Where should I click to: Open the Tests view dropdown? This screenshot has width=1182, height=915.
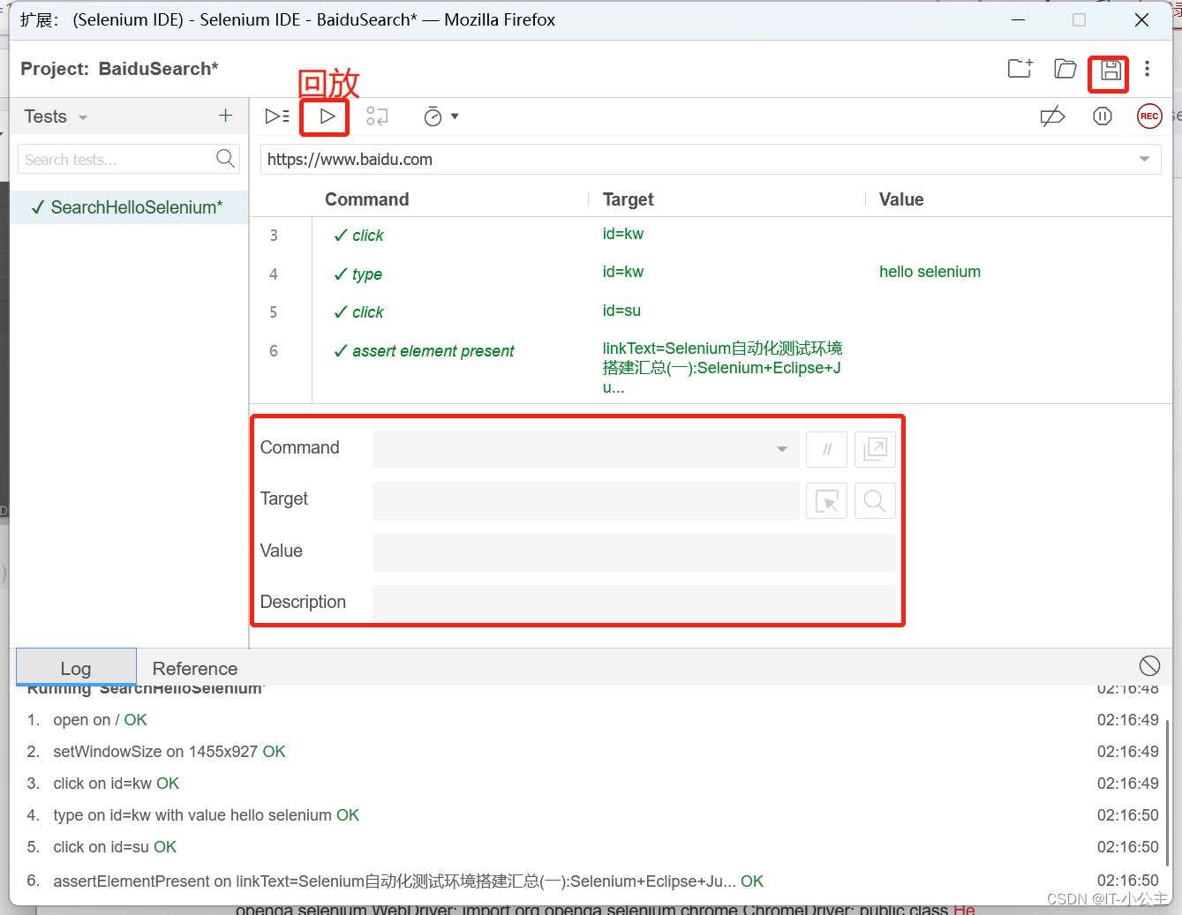[x=56, y=116]
